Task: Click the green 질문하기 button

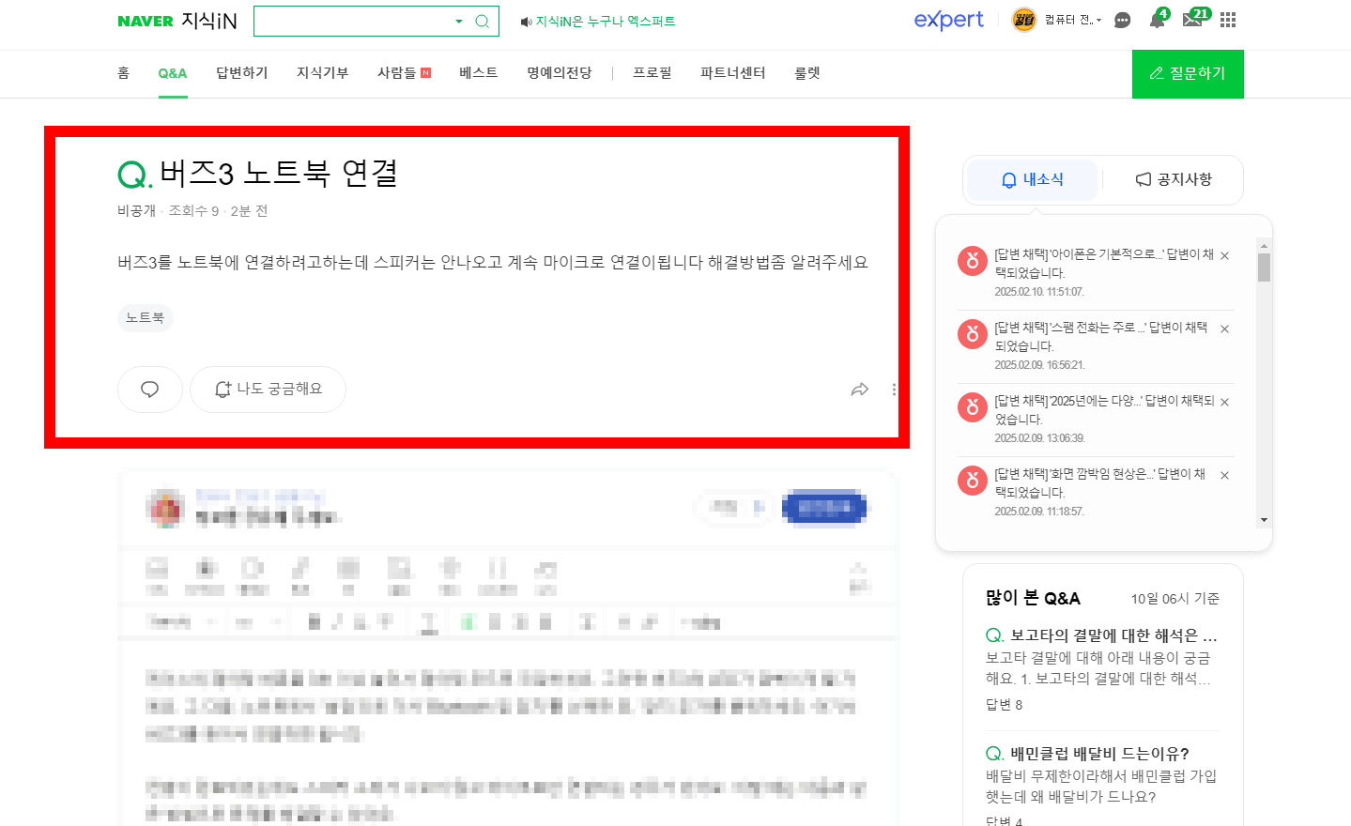Action: pyautogui.click(x=1188, y=73)
